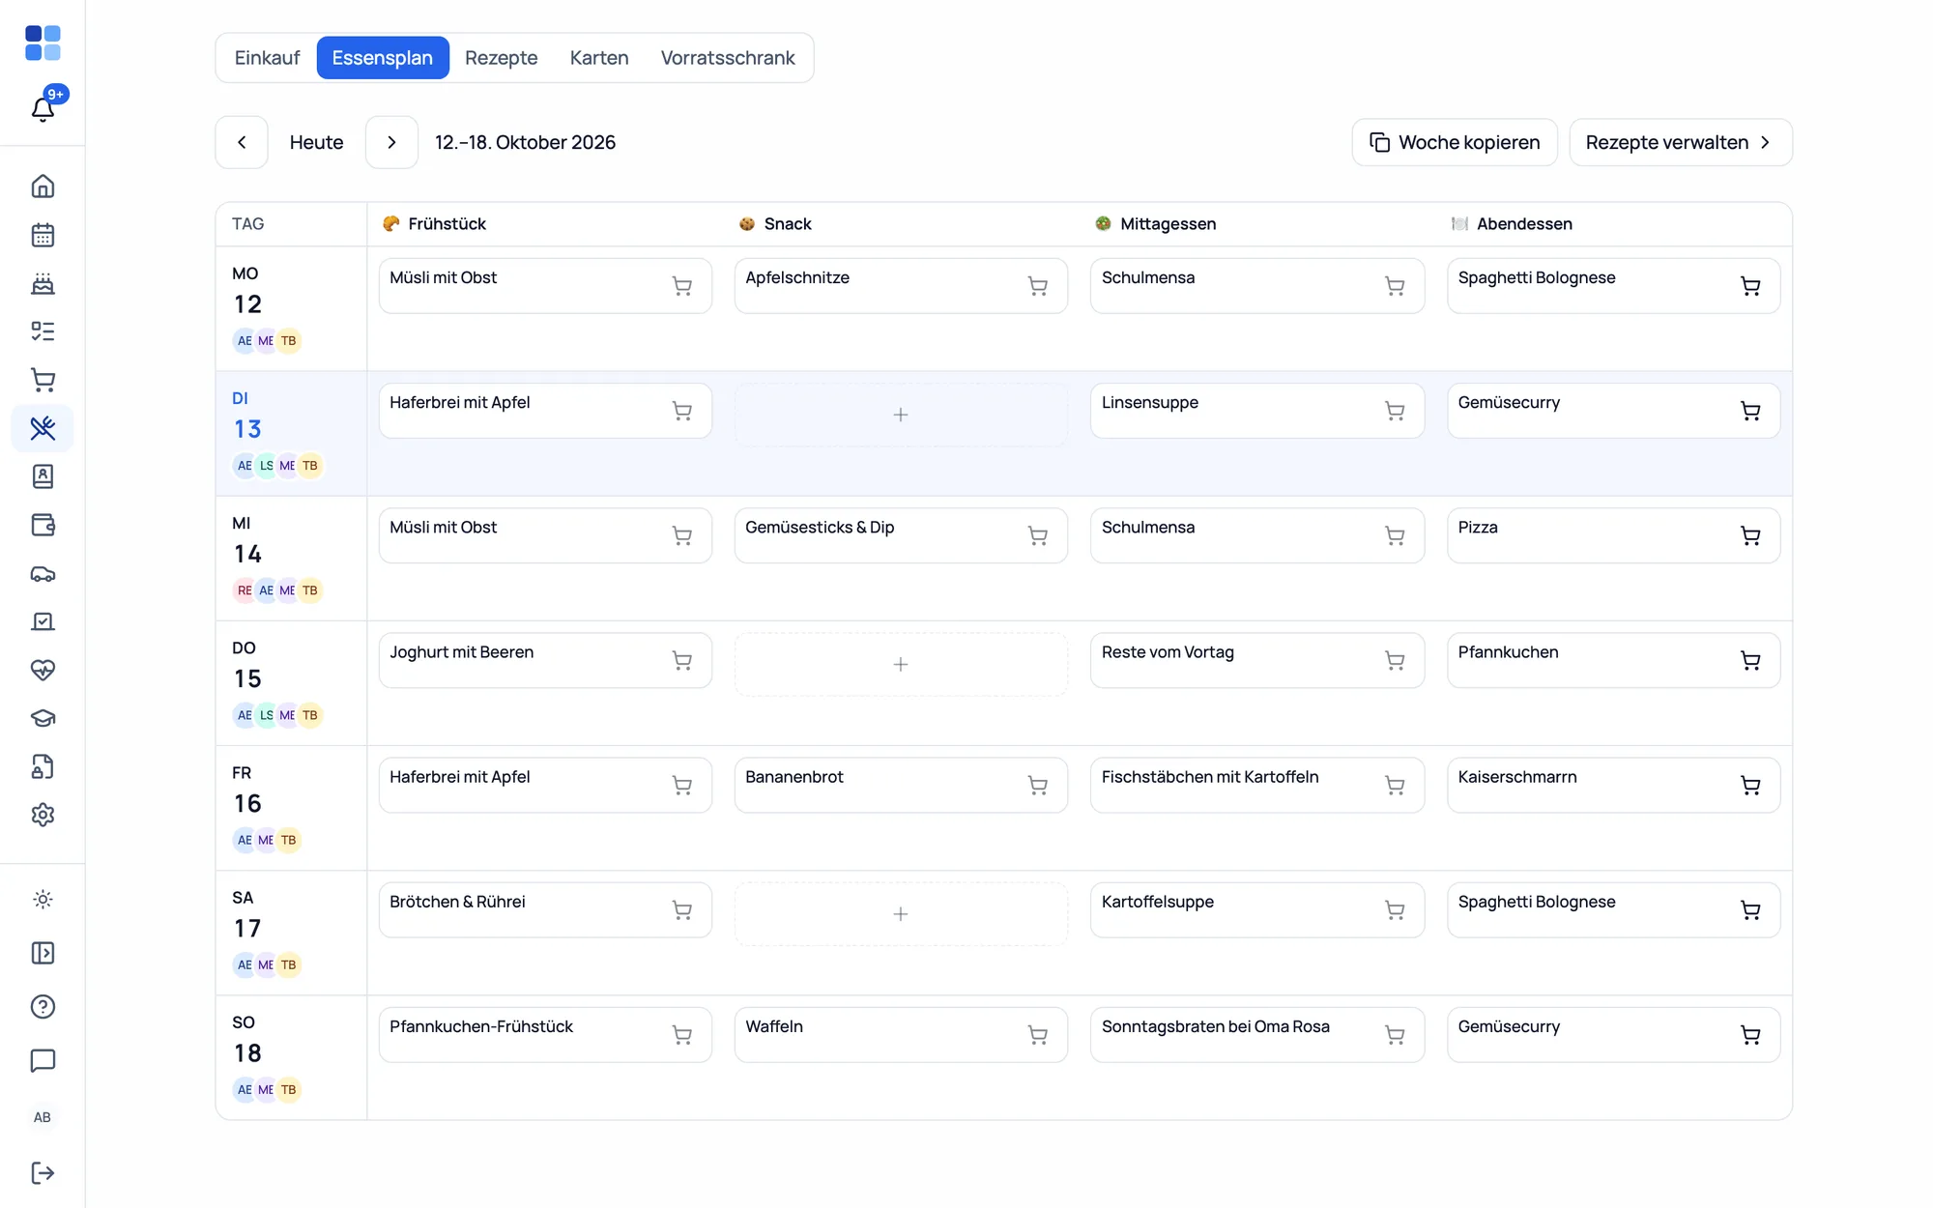Open the chat bubble feedback icon
The width and height of the screenshot is (1933, 1208).
point(43,1061)
